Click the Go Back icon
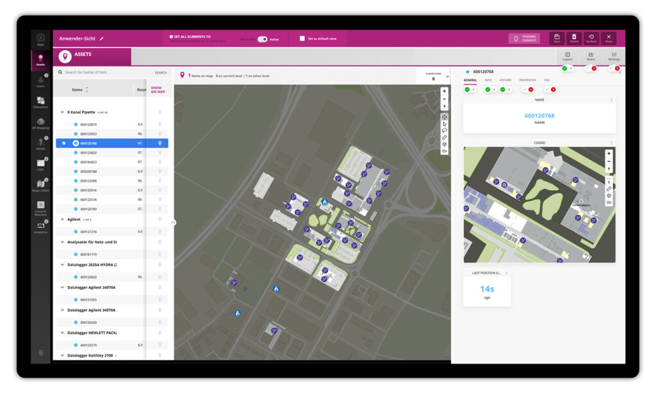The image size is (656, 393). point(591,38)
